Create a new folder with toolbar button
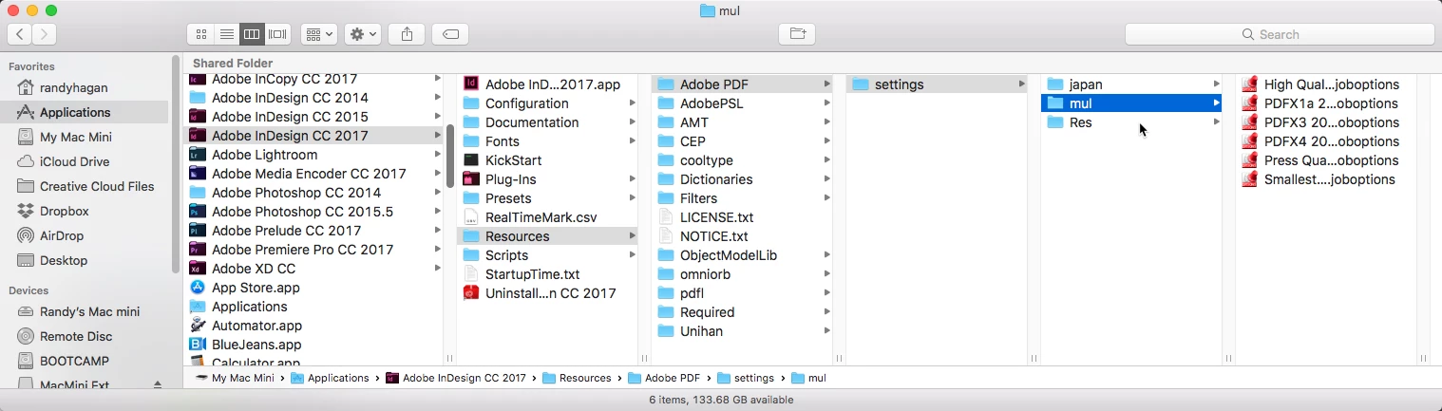 point(797,34)
